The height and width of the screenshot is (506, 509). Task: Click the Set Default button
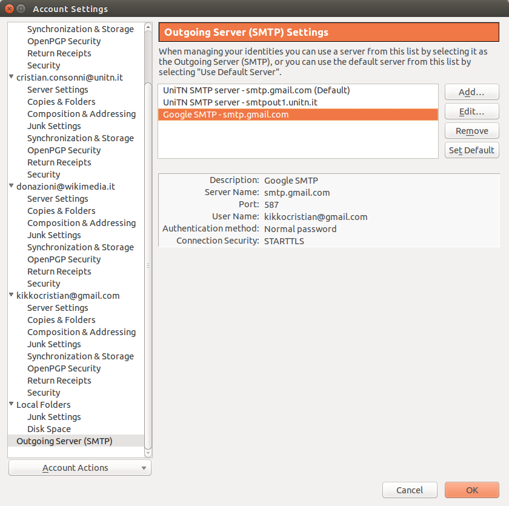pyautogui.click(x=471, y=150)
